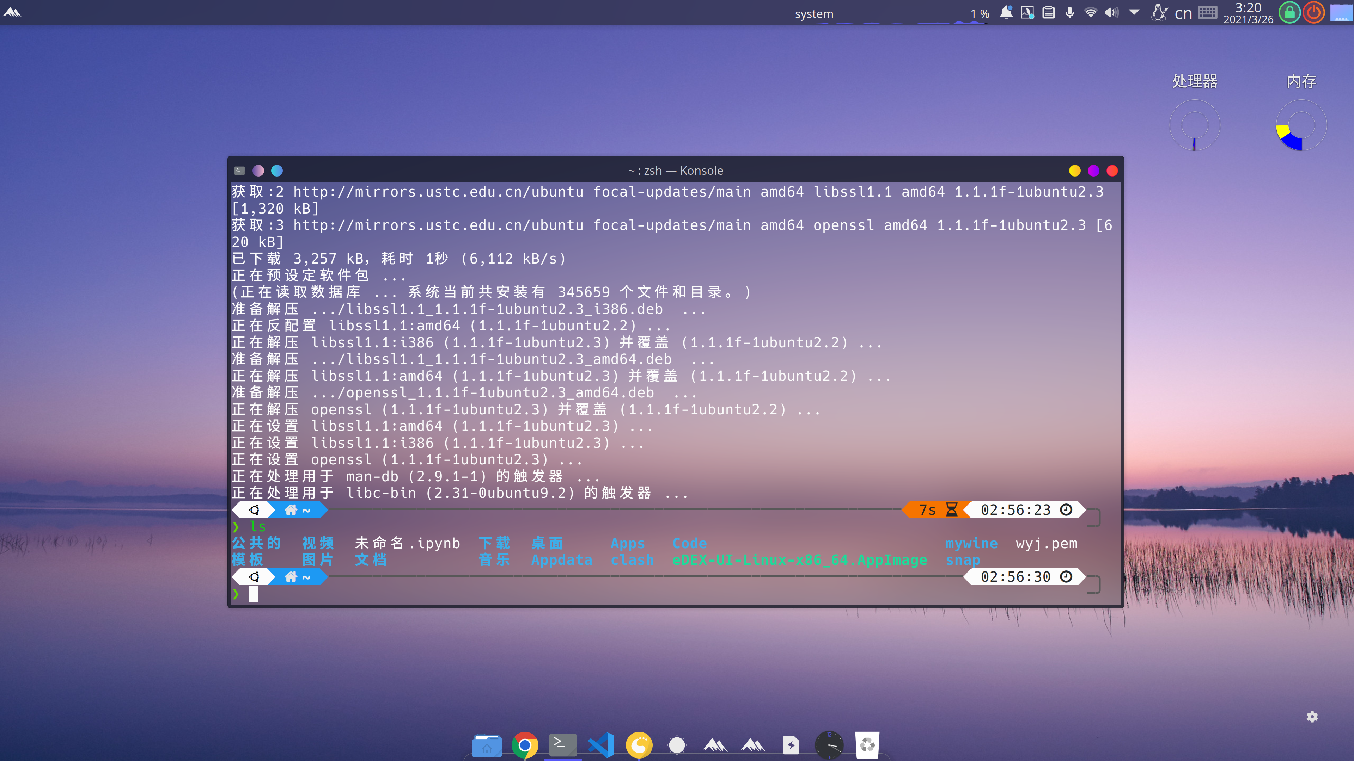Open the trash recycle bin dock icon
Screen dimensions: 1354x761
(x=867, y=745)
